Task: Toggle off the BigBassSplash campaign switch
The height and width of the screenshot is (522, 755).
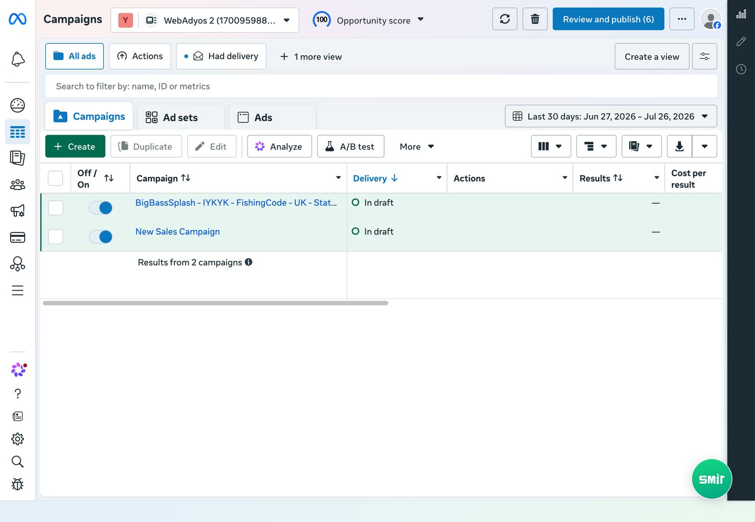Action: [101, 208]
